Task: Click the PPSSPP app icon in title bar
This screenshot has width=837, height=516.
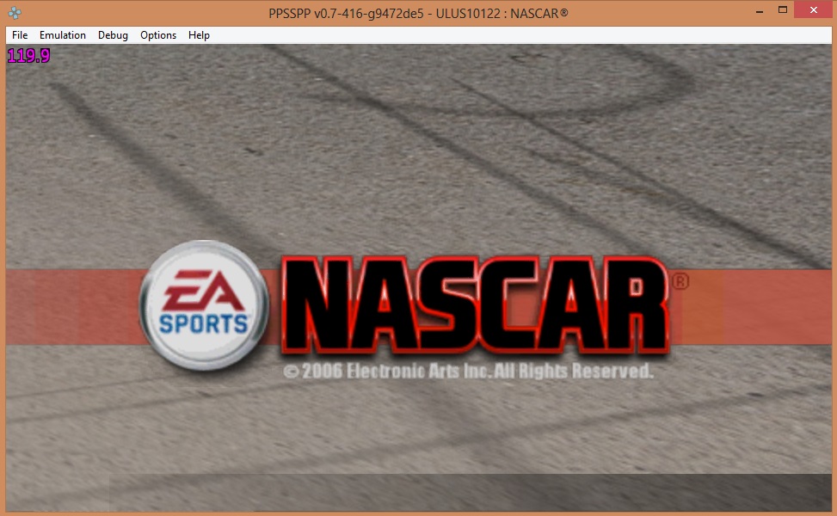Action: pos(15,13)
